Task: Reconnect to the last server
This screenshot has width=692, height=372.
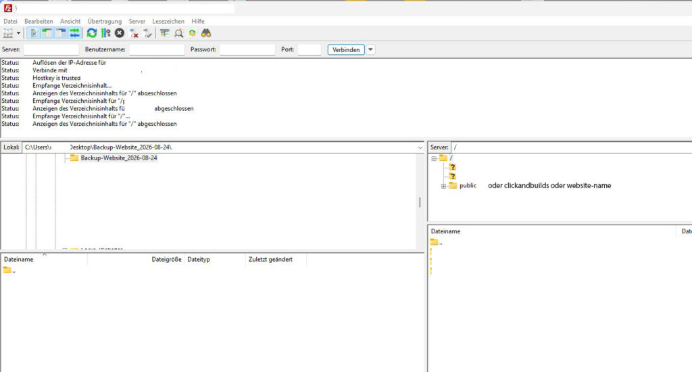Action: 148,33
